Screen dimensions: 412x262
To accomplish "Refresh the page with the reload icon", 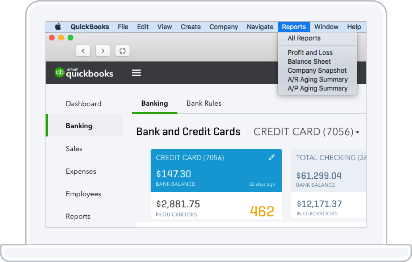I will 122,51.
